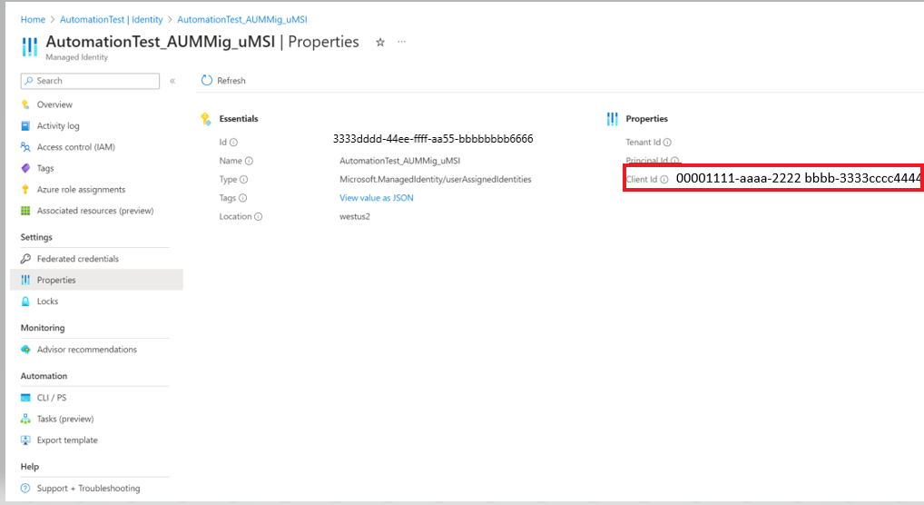Click the Managed Identity resource icon in title
Viewport: 924px width, 505px height.
pos(29,46)
